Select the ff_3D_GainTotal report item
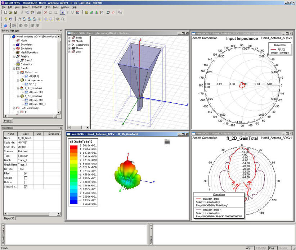Image resolution: width=296 pixels, height=250 pixels. [33, 88]
